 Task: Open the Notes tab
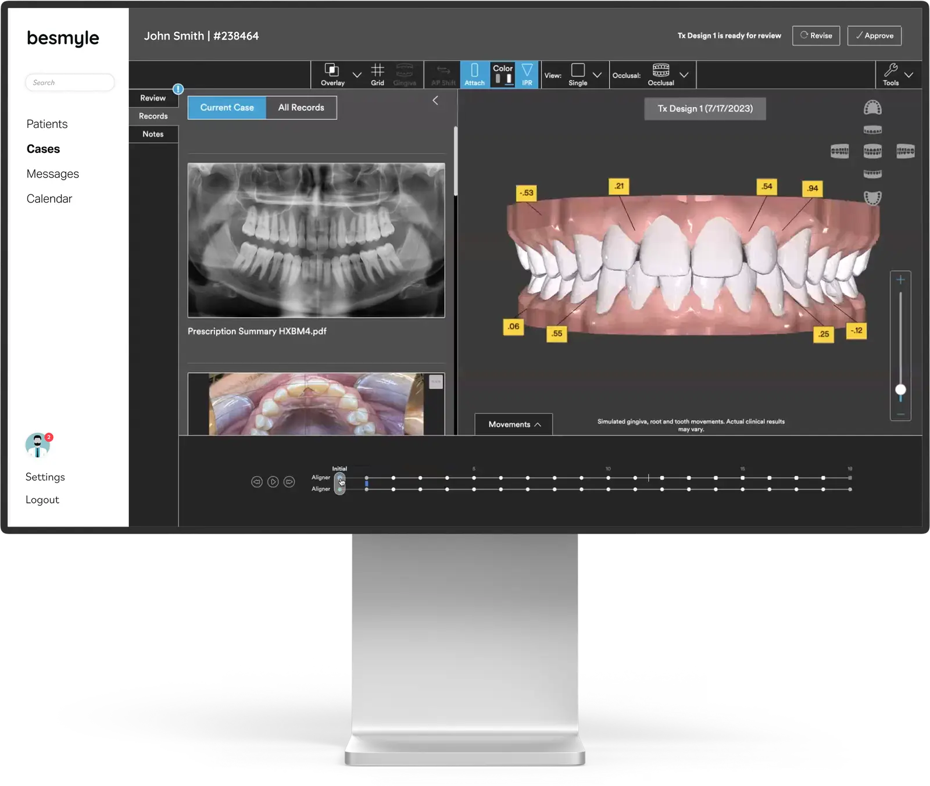153,134
